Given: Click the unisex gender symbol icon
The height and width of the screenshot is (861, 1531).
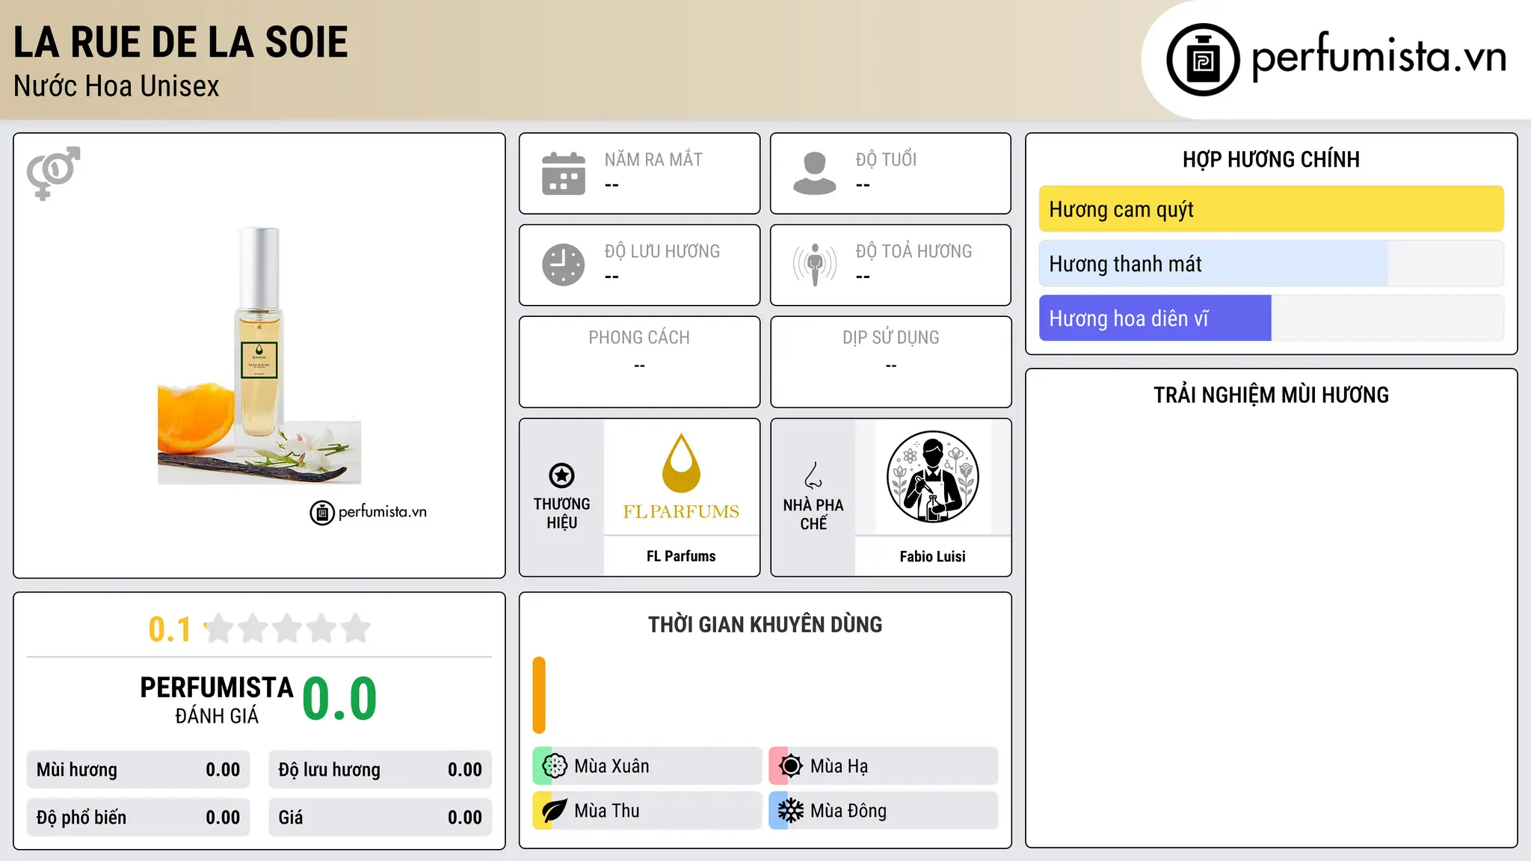Looking at the screenshot, I should point(53,173).
